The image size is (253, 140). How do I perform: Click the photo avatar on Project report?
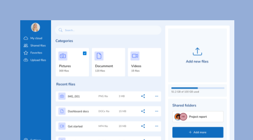pyautogui.click(x=178, y=117)
